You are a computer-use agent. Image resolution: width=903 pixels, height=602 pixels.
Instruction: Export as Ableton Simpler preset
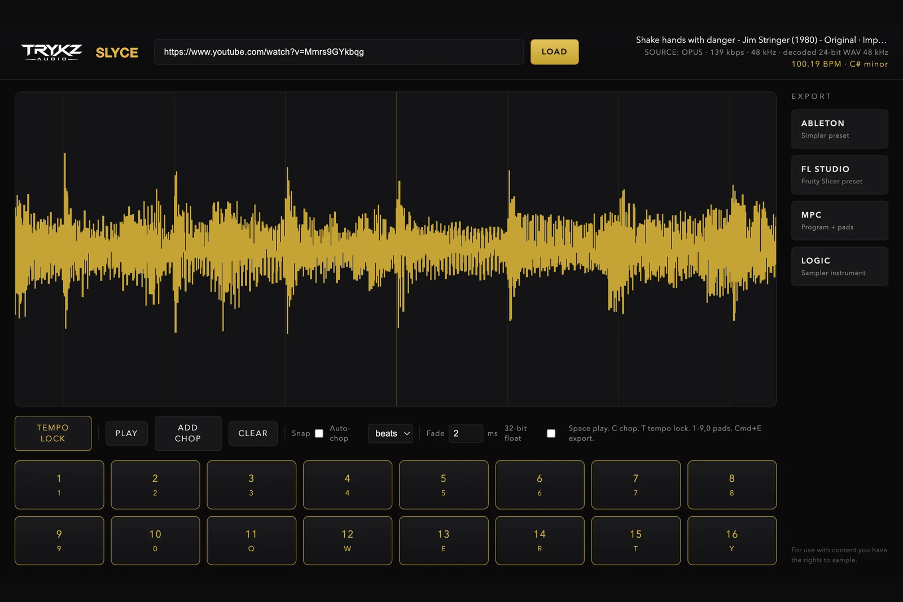840,129
